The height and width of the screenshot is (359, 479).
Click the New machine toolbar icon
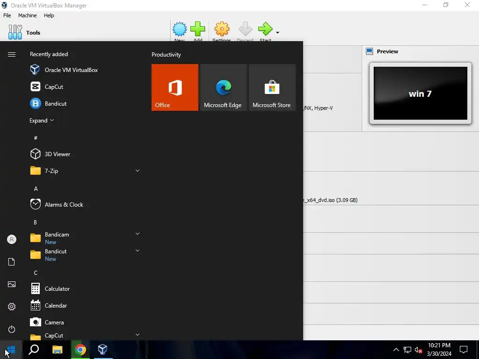coord(179,29)
